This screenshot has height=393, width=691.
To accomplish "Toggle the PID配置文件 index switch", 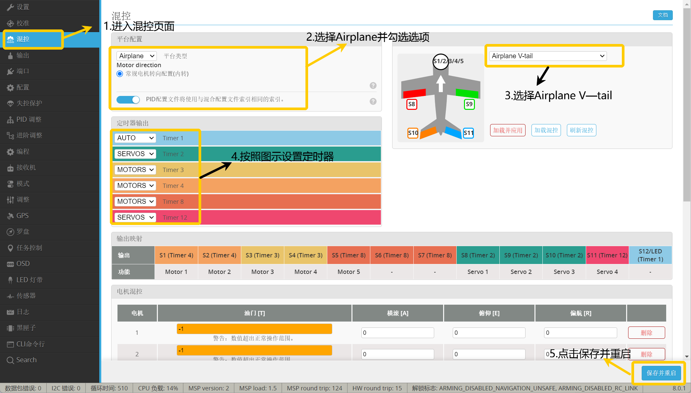I will pos(128,100).
